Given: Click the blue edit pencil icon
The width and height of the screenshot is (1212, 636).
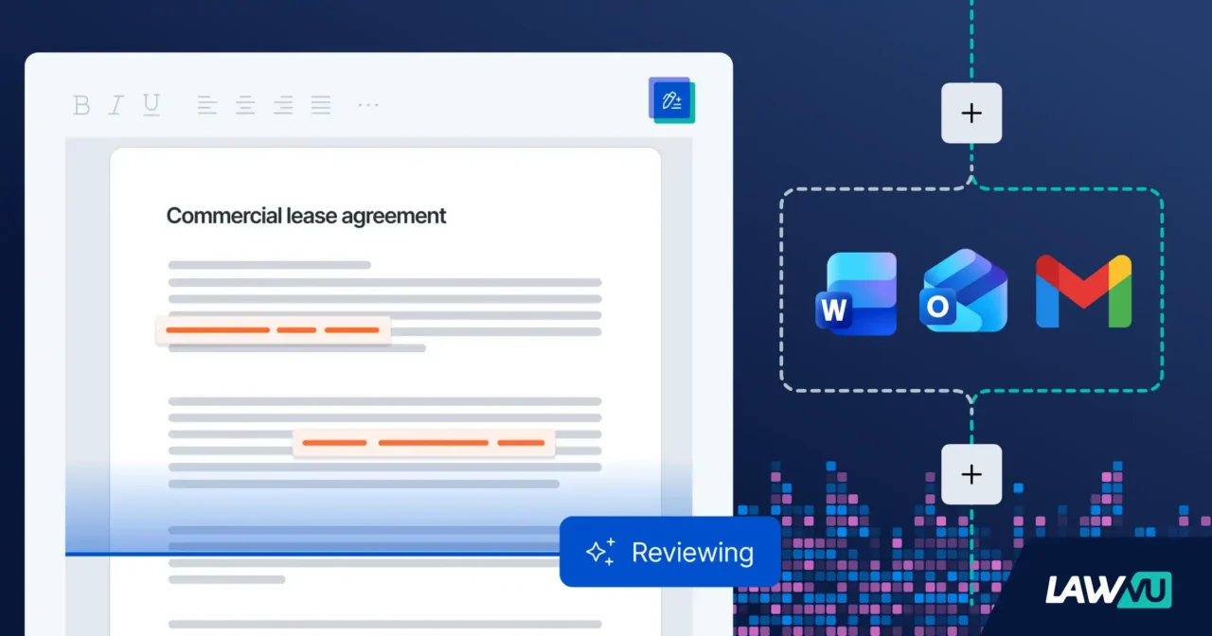Looking at the screenshot, I should [672, 99].
